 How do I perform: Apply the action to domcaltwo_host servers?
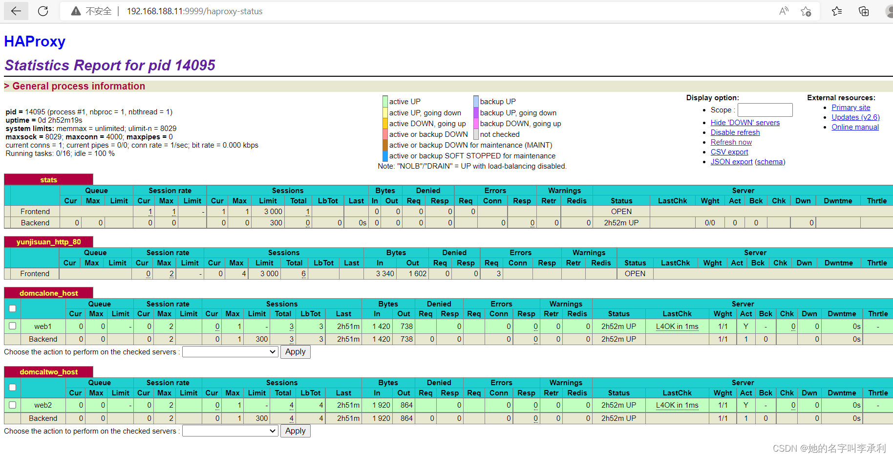pos(296,431)
